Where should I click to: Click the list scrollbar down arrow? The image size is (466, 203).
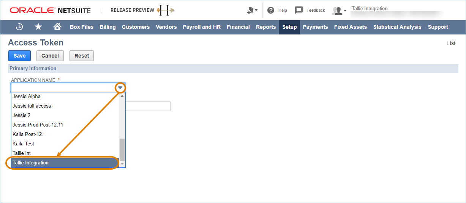122,164
